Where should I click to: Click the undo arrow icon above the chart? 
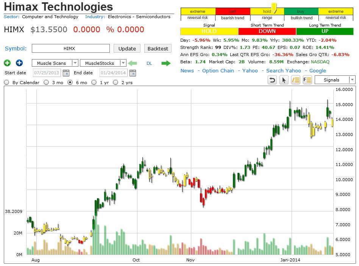(x=272, y=80)
